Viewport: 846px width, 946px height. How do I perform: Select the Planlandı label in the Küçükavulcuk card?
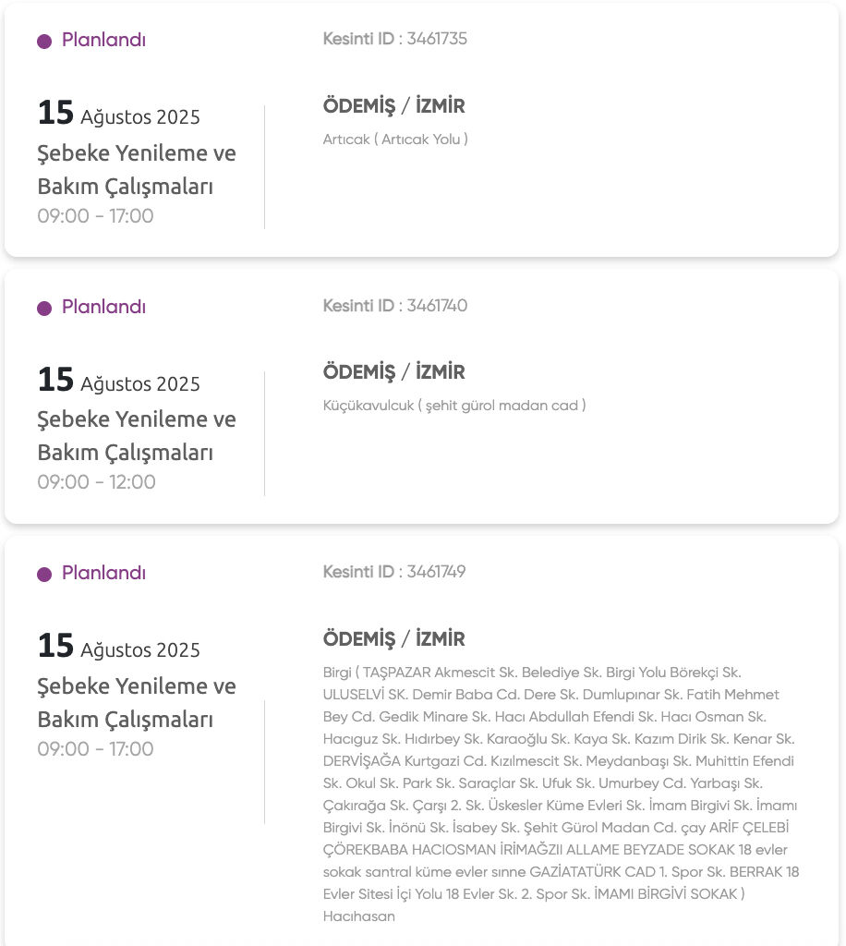[103, 308]
